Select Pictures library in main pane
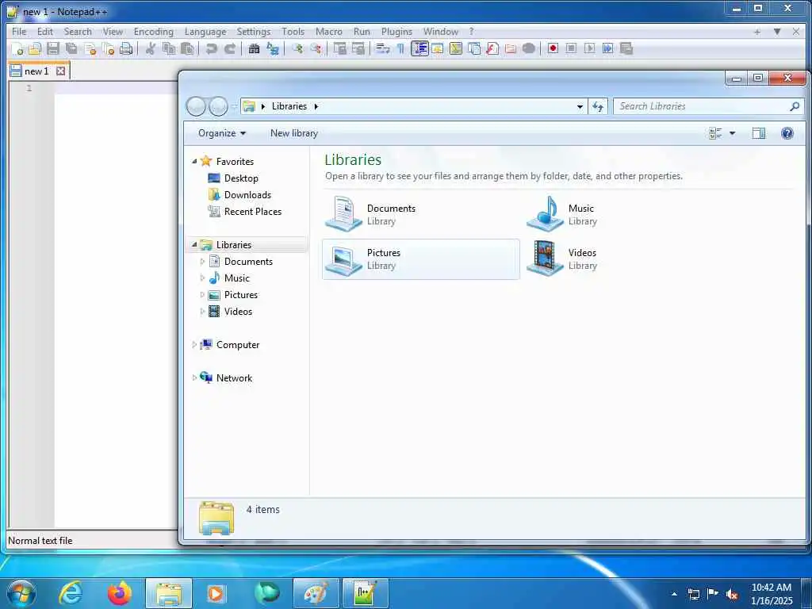Viewport: 812px width, 609px height. point(420,259)
